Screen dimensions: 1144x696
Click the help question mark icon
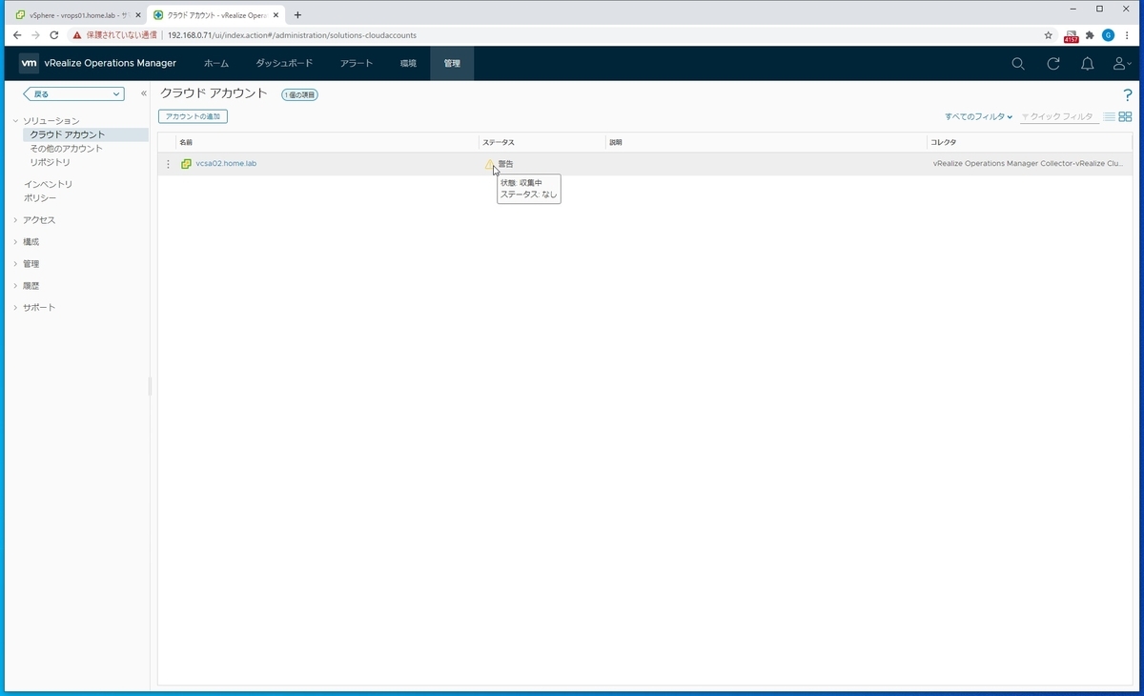(x=1128, y=94)
